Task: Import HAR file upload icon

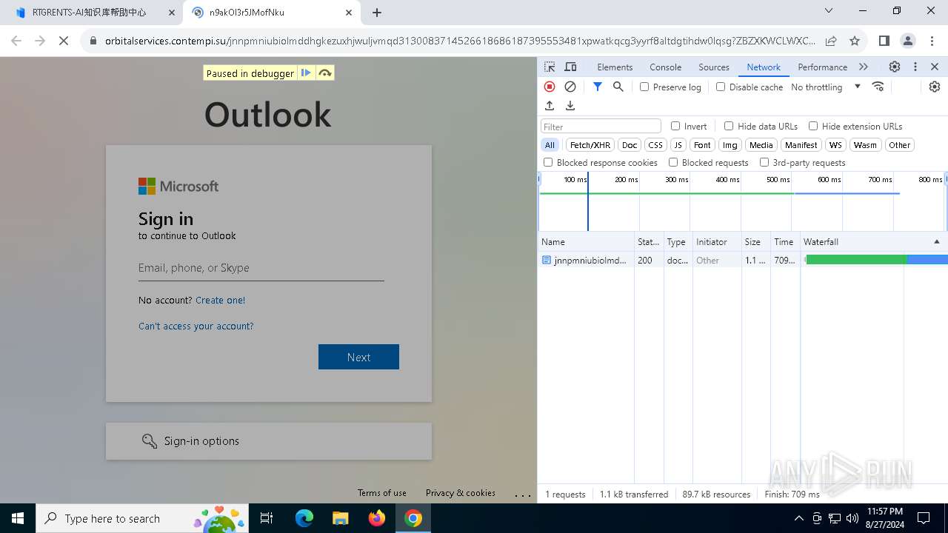Action: [550, 106]
